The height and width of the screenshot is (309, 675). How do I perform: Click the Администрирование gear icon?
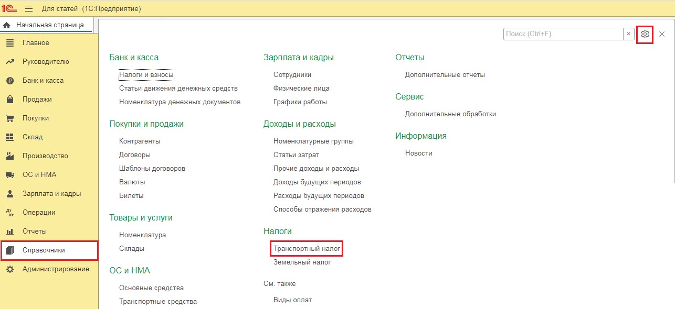point(9,269)
